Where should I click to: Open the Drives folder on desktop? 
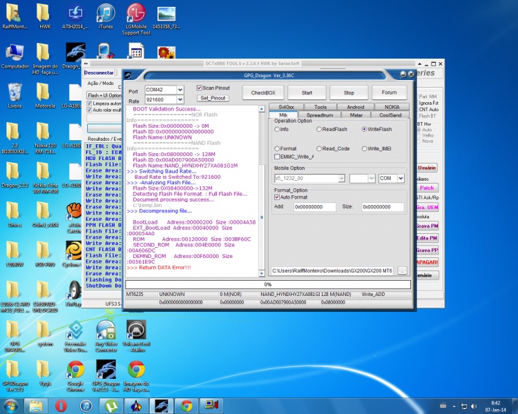coord(15,215)
